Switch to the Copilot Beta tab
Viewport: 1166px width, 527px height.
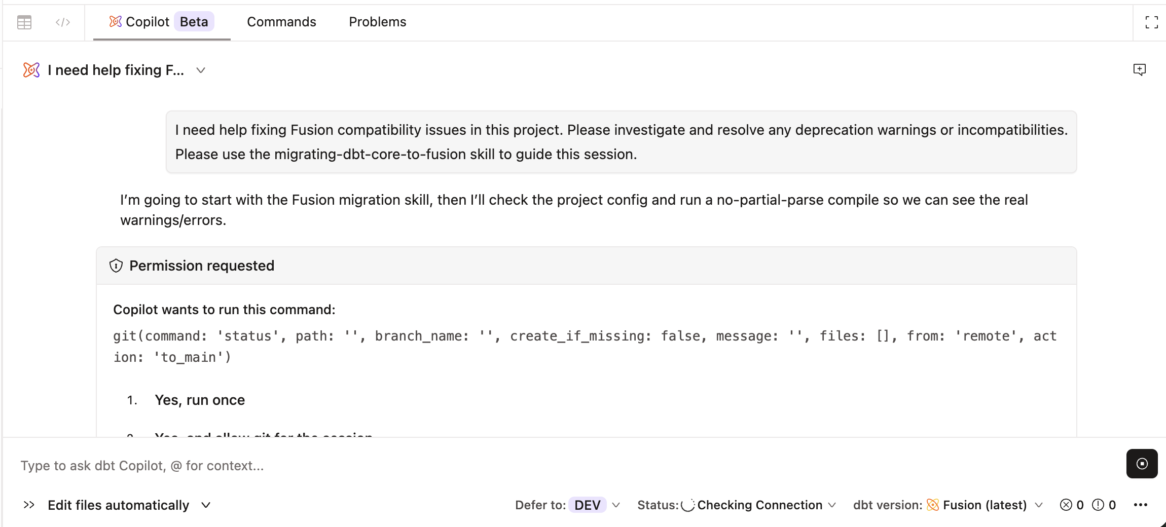click(x=162, y=22)
